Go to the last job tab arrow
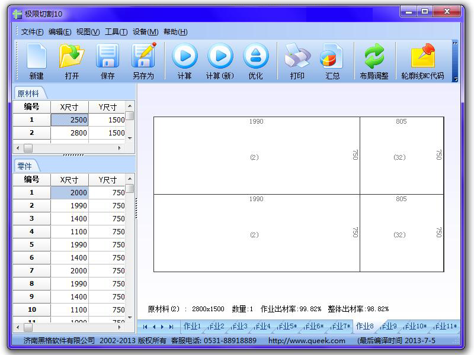The image size is (474, 355). 171,327
